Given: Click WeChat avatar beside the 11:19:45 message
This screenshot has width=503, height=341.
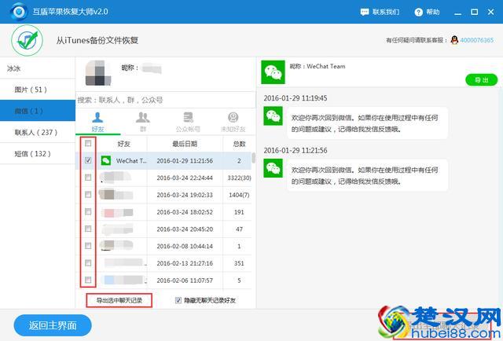Looking at the screenshot, I should pyautogui.click(x=273, y=115).
